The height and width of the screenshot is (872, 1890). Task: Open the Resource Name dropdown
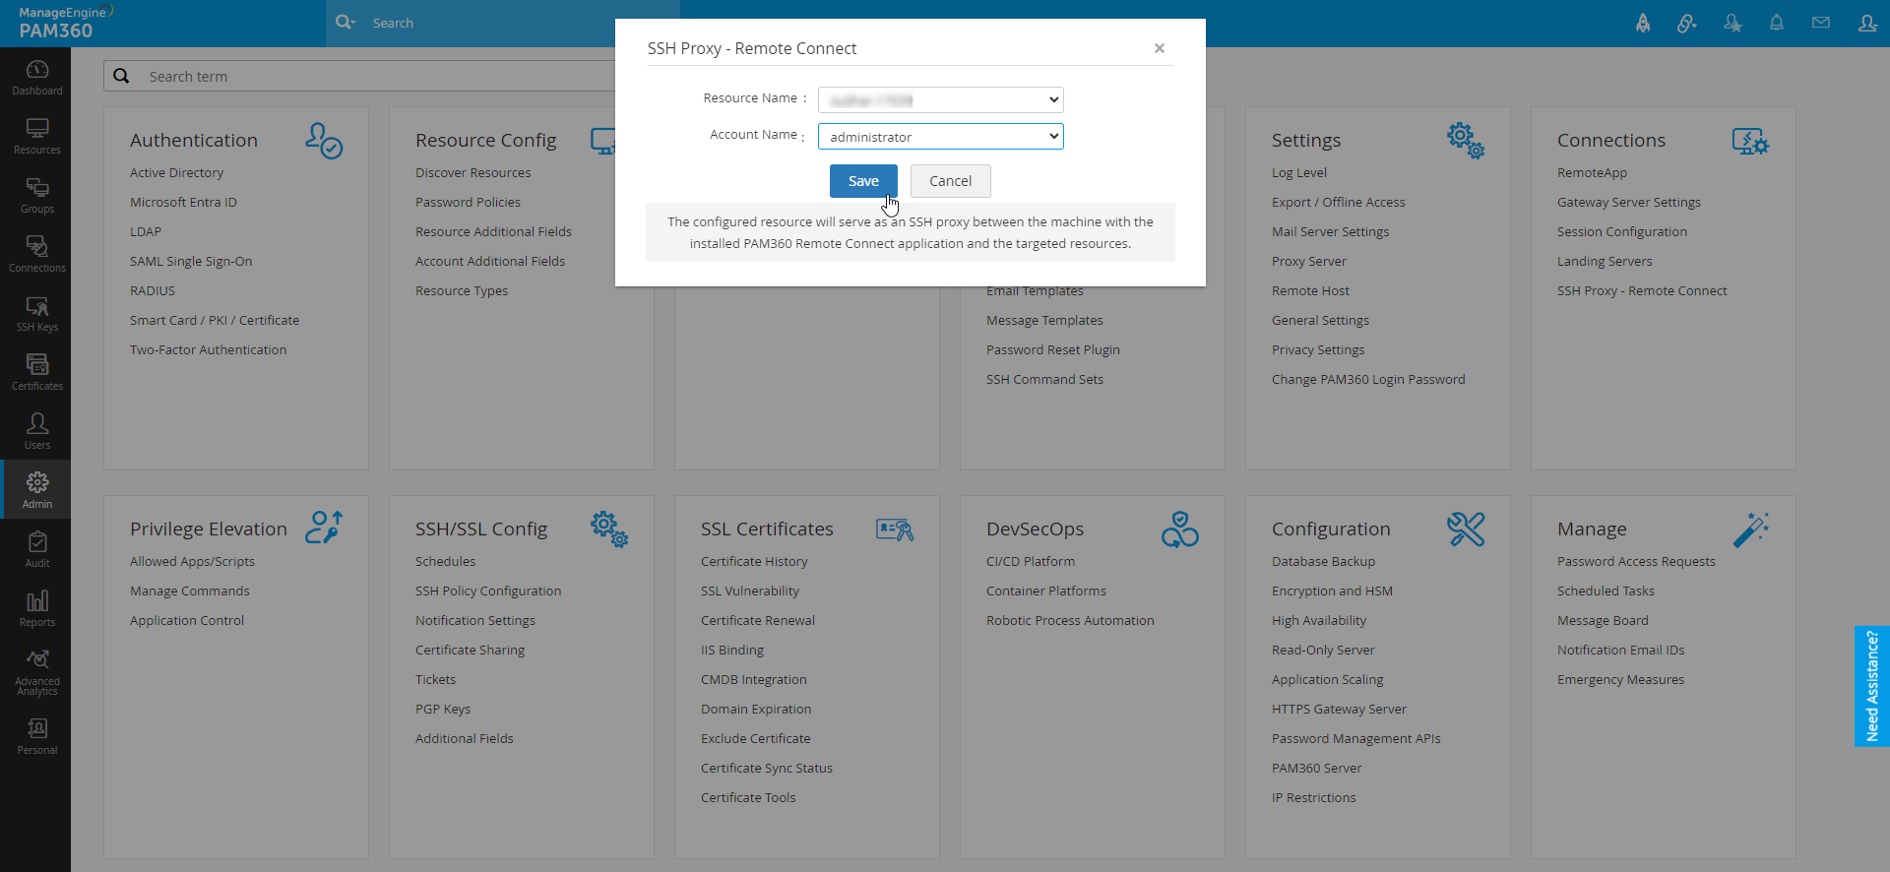click(940, 99)
